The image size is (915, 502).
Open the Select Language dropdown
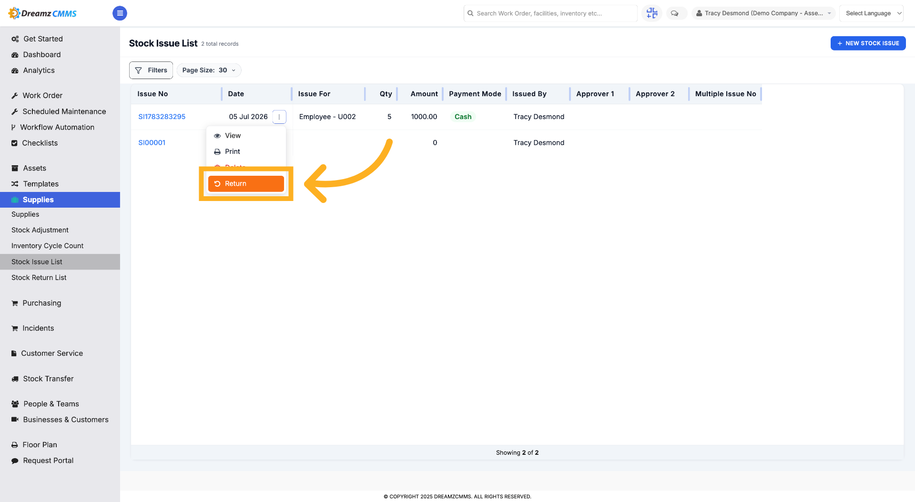pos(871,13)
